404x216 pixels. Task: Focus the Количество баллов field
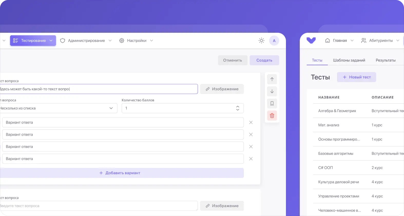(183, 108)
